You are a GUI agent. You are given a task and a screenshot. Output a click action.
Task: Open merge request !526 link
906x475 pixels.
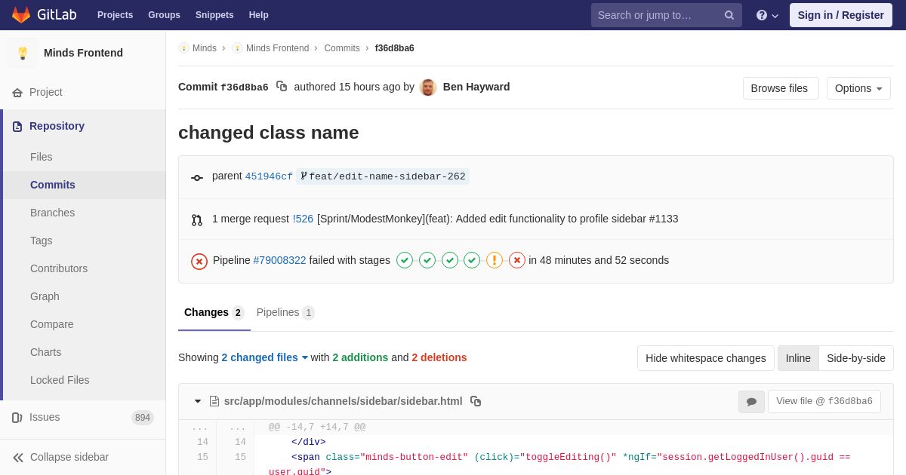point(303,219)
